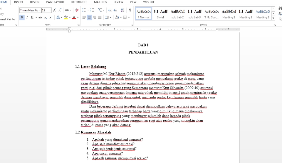Screen dimensions: 282x163
Task: Open the VIEW tab
Action: 133,2
